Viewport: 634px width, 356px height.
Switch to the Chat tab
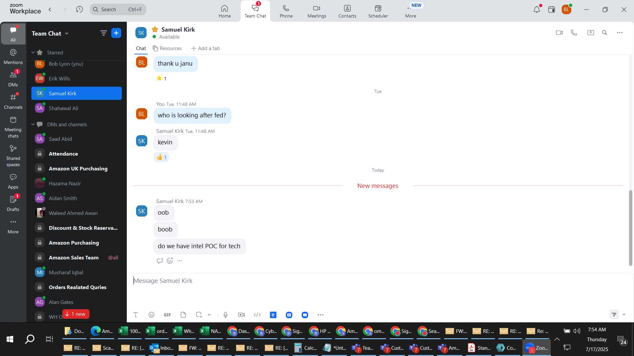(x=141, y=48)
